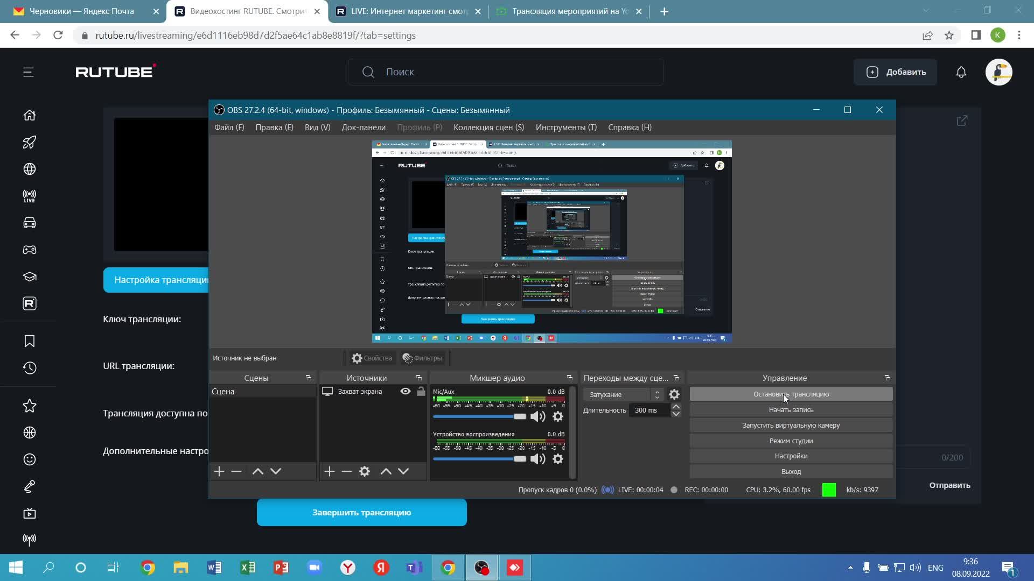Image resolution: width=1034 pixels, height=581 pixels.
Task: Open the Затухание transition dropdown
Action: tap(623, 395)
